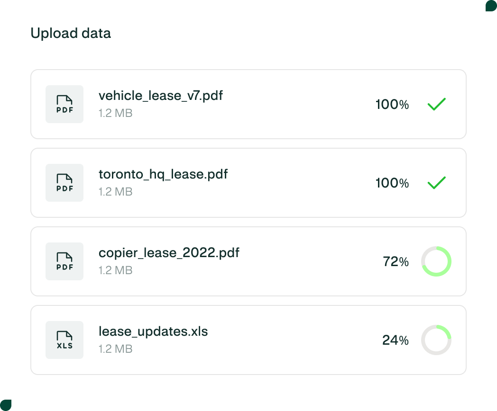
Task: Select the copier_lease_2022.pdf file name
Action: coord(169,253)
